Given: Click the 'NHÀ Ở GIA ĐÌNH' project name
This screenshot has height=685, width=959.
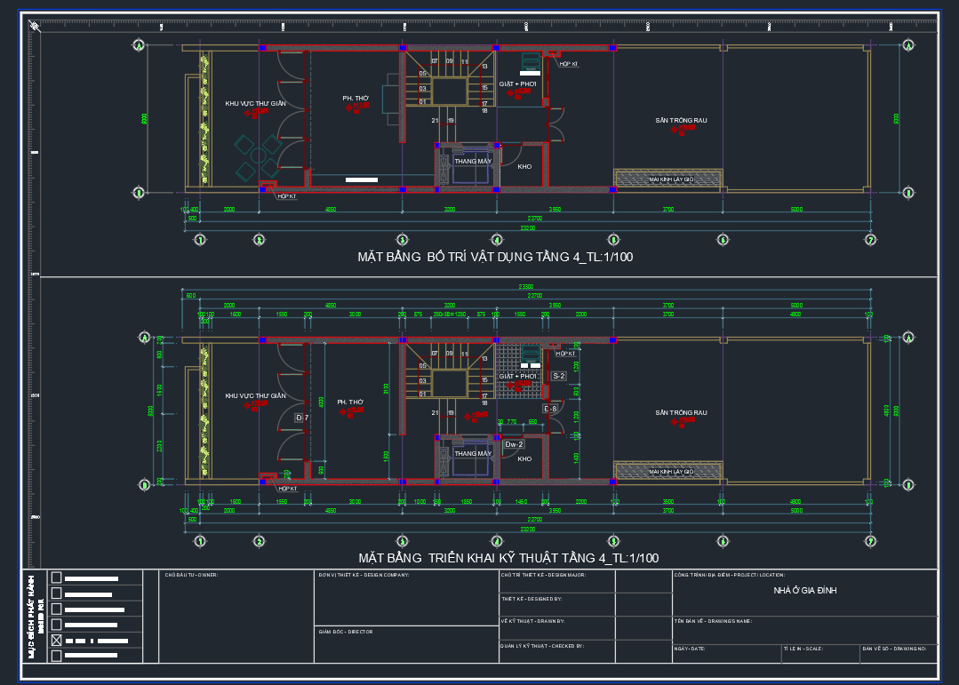Looking at the screenshot, I should [804, 590].
